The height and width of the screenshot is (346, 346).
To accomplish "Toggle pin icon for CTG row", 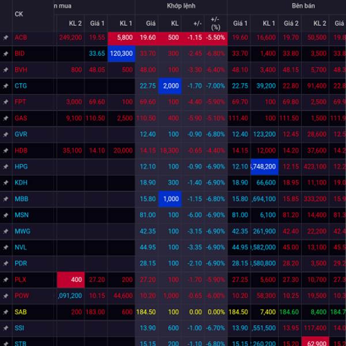I will pos(6,86).
